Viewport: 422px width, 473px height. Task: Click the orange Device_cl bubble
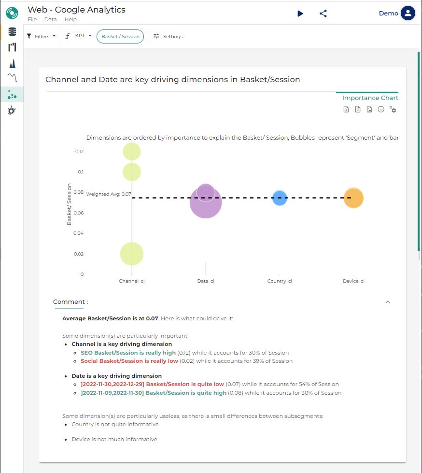tap(353, 198)
